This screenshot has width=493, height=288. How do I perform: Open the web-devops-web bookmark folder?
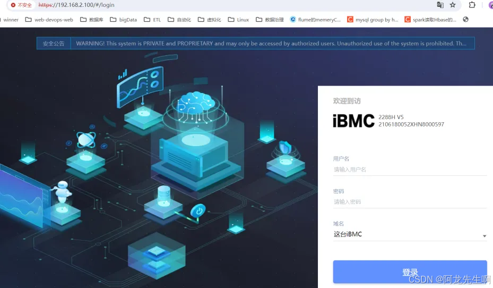(x=49, y=20)
